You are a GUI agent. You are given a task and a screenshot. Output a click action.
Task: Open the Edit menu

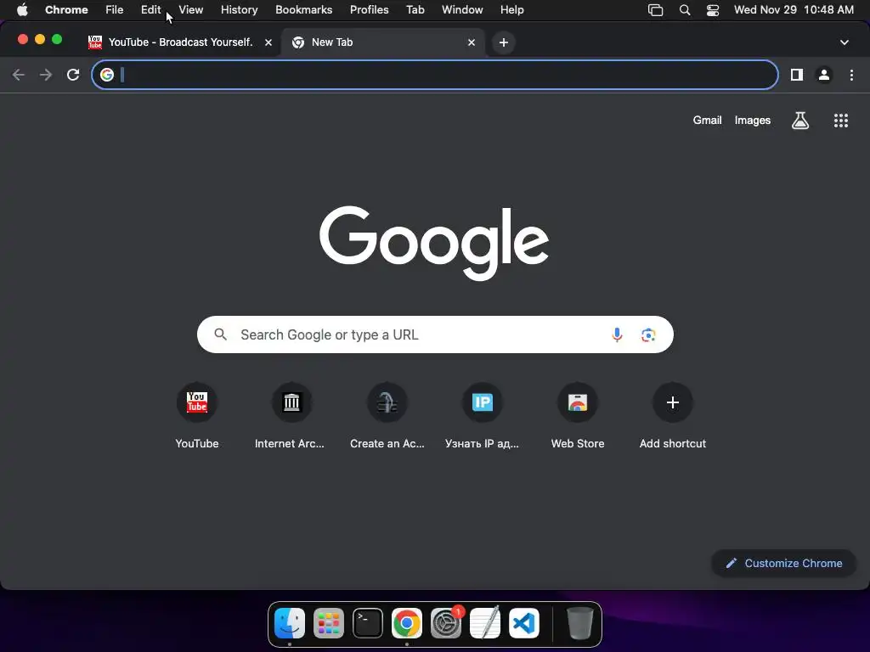150,10
